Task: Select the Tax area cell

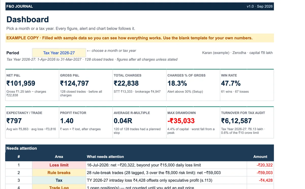Action: [59, 180]
